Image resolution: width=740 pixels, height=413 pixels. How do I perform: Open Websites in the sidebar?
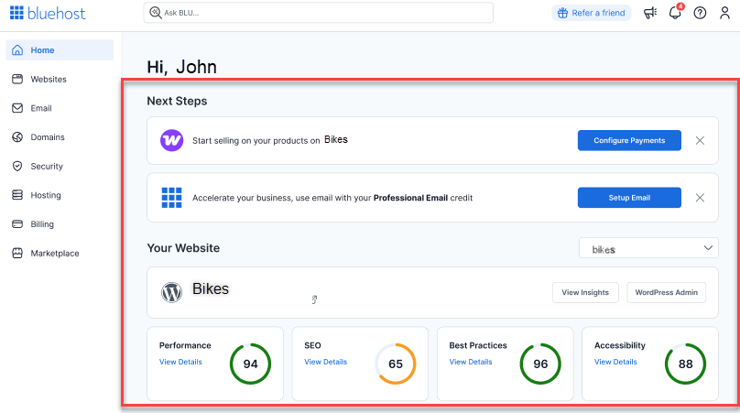(49, 80)
